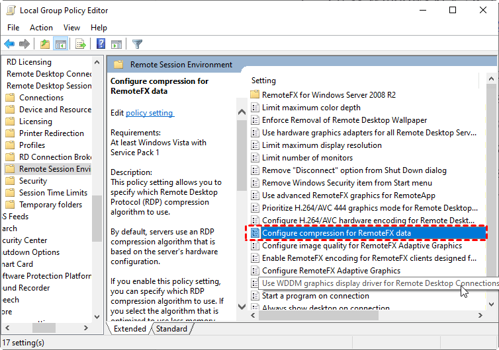The image size is (499, 350).
Task: Open the File menu
Action: (x=13, y=28)
